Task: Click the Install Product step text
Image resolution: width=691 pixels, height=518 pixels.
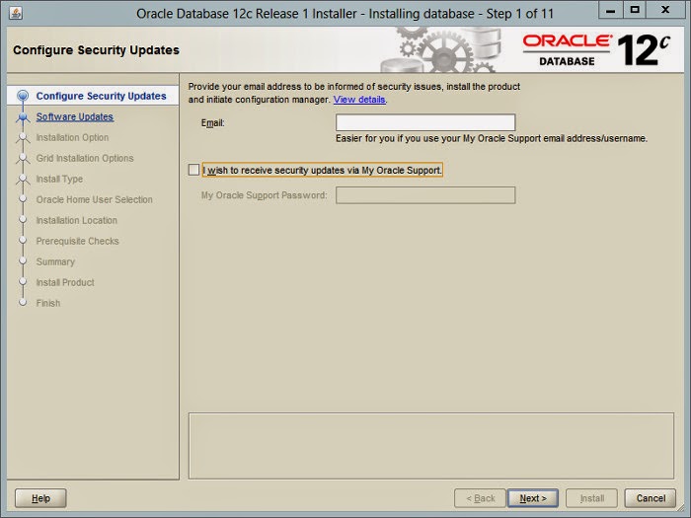Action: (x=65, y=282)
